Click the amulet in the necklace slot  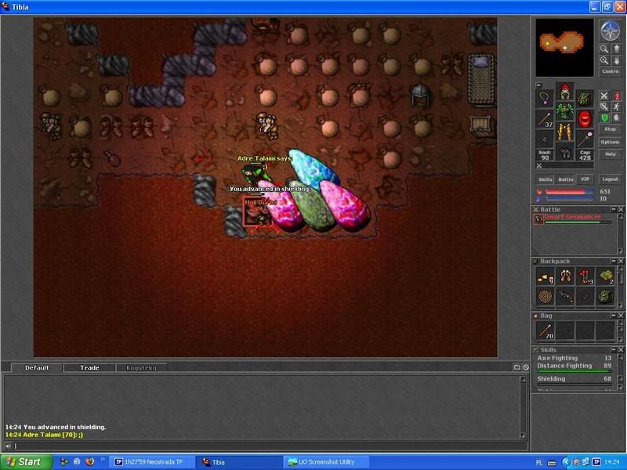coord(545,98)
